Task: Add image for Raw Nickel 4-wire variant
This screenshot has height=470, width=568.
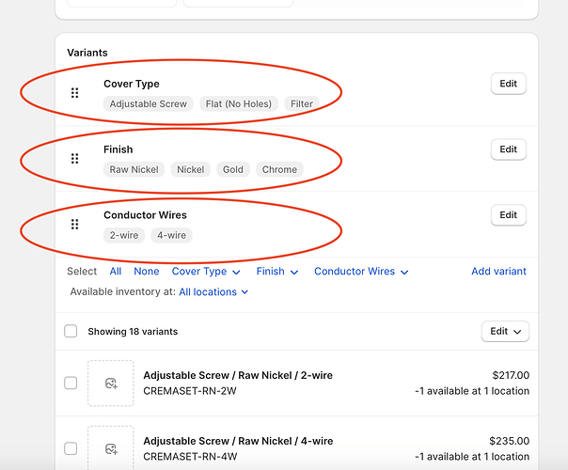Action: [x=111, y=448]
